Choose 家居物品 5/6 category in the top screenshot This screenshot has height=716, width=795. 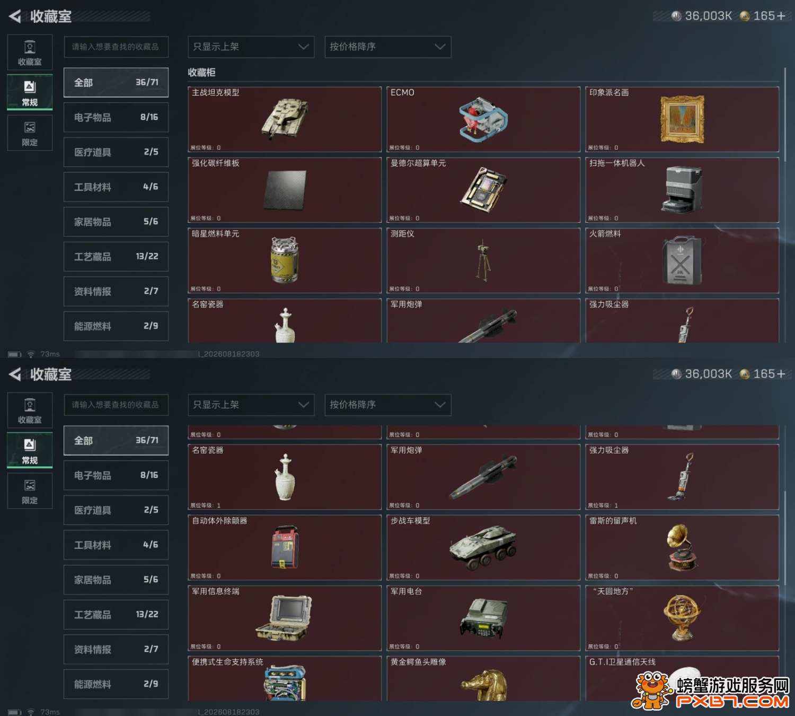116,222
